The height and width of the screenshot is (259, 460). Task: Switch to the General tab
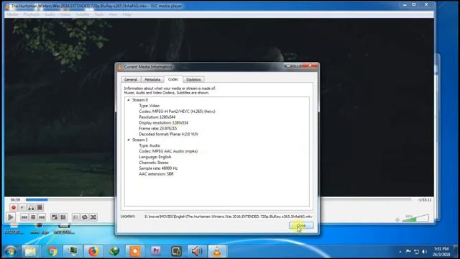(x=131, y=80)
